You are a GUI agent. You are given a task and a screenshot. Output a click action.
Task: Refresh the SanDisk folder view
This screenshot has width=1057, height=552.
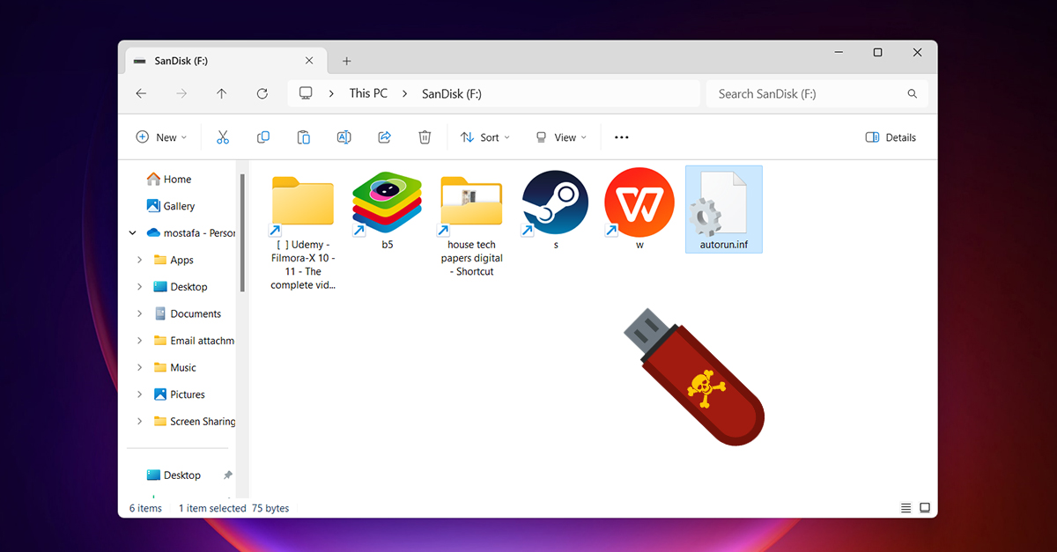(262, 93)
